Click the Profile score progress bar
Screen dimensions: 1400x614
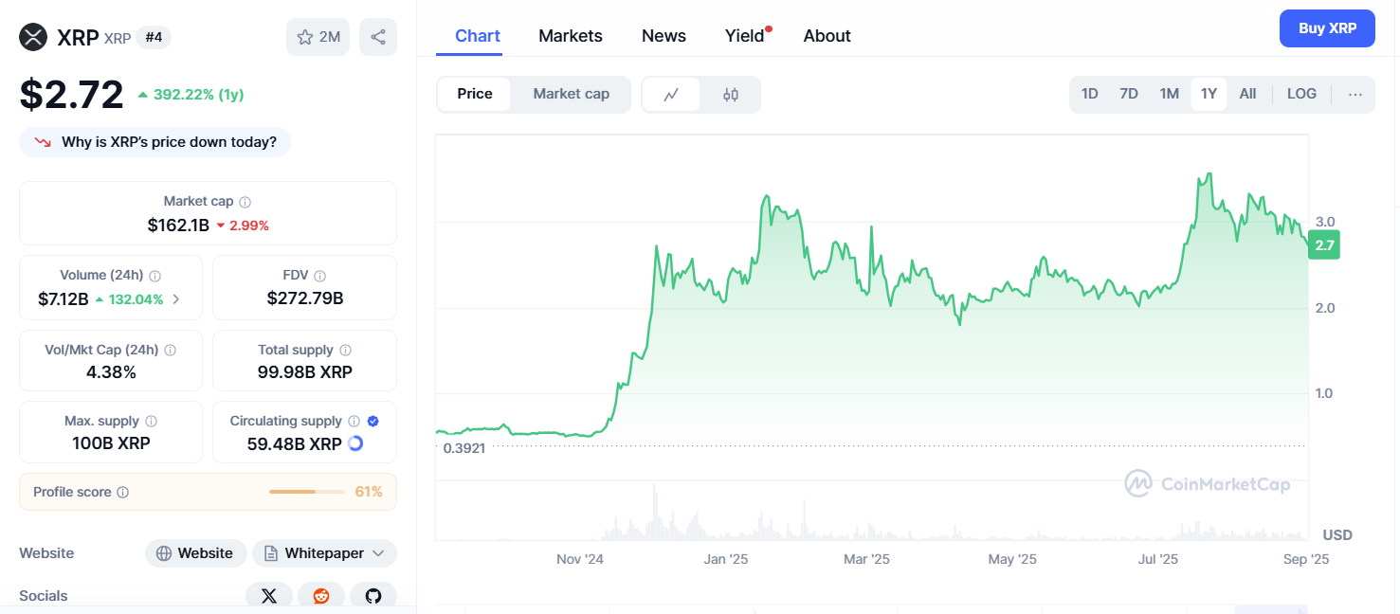pos(306,492)
